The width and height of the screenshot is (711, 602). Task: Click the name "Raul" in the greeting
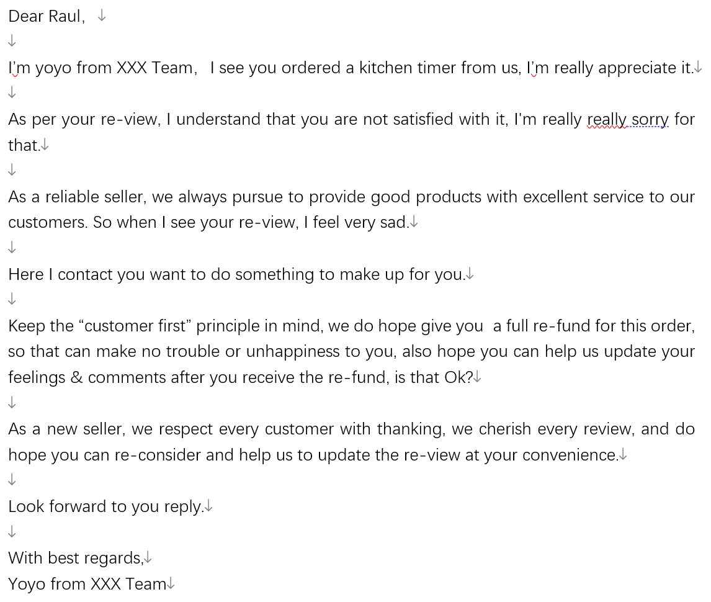[x=66, y=16]
